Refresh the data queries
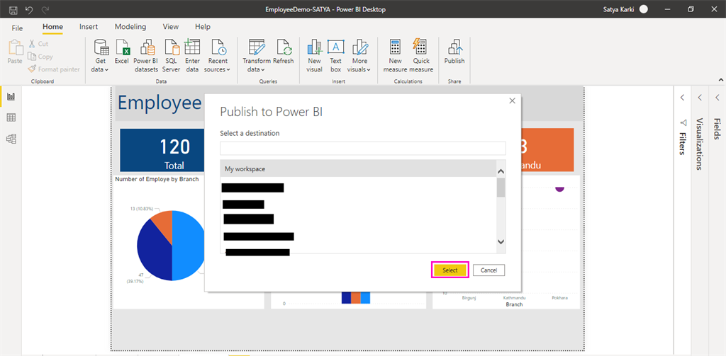Image resolution: width=726 pixels, height=356 pixels. pos(284,52)
